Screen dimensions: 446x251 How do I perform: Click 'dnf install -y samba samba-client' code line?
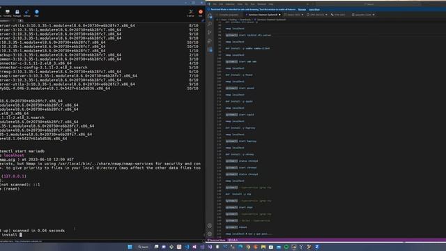coord(247,48)
